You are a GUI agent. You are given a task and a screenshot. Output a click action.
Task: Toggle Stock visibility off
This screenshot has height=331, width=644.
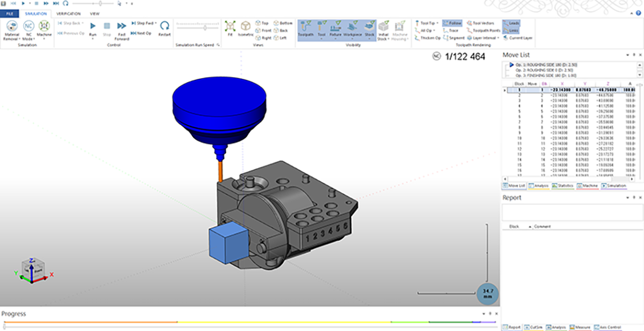[370, 28]
